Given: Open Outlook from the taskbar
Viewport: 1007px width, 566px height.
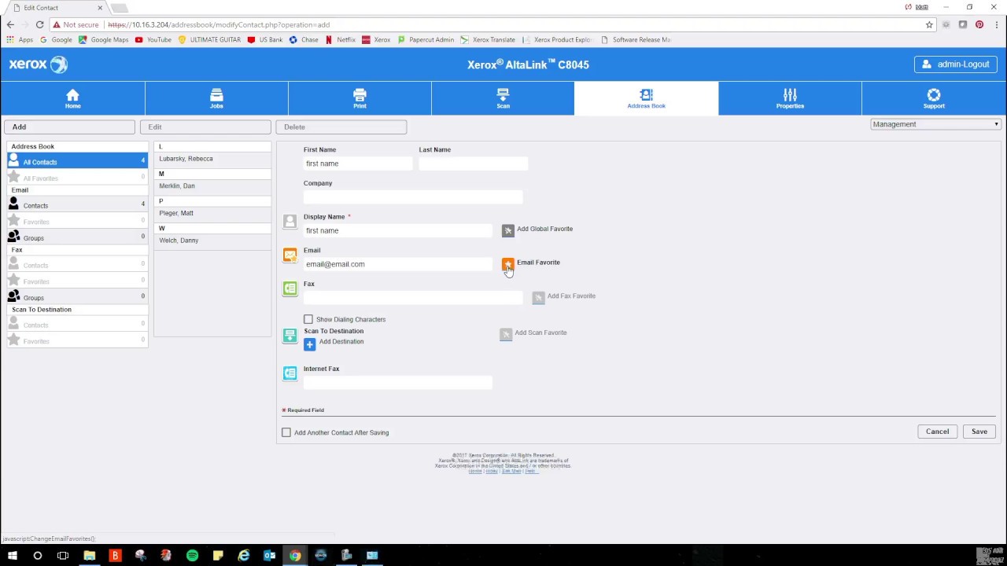Looking at the screenshot, I should click(x=269, y=556).
